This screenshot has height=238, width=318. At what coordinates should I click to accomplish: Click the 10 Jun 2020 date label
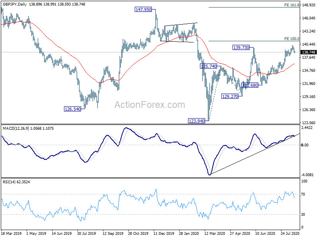tap(265, 233)
